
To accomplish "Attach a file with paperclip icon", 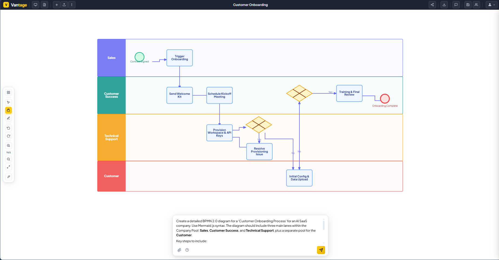I will (179, 250).
